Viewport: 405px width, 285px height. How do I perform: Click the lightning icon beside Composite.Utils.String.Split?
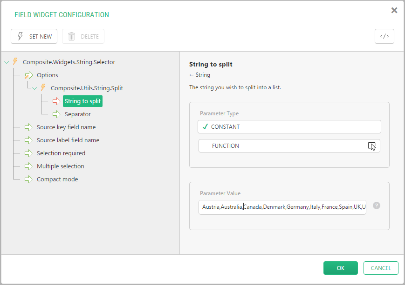pyautogui.click(x=43, y=88)
